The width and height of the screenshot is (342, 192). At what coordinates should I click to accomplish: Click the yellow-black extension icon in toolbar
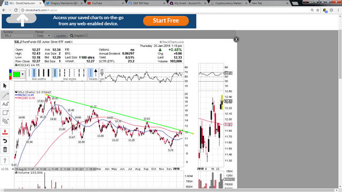325,10
